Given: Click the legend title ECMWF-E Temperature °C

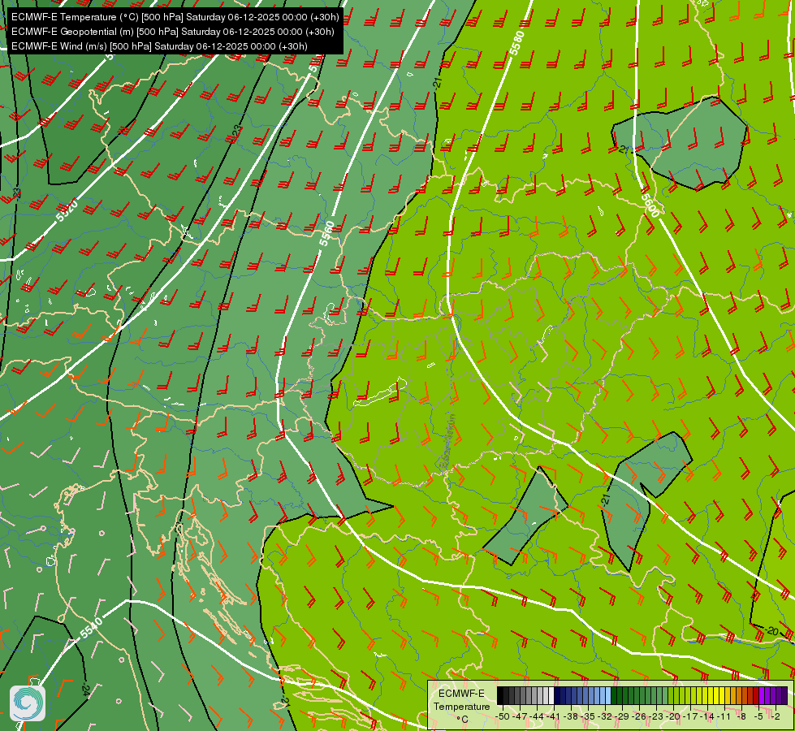Looking at the screenshot, I should [x=461, y=706].
